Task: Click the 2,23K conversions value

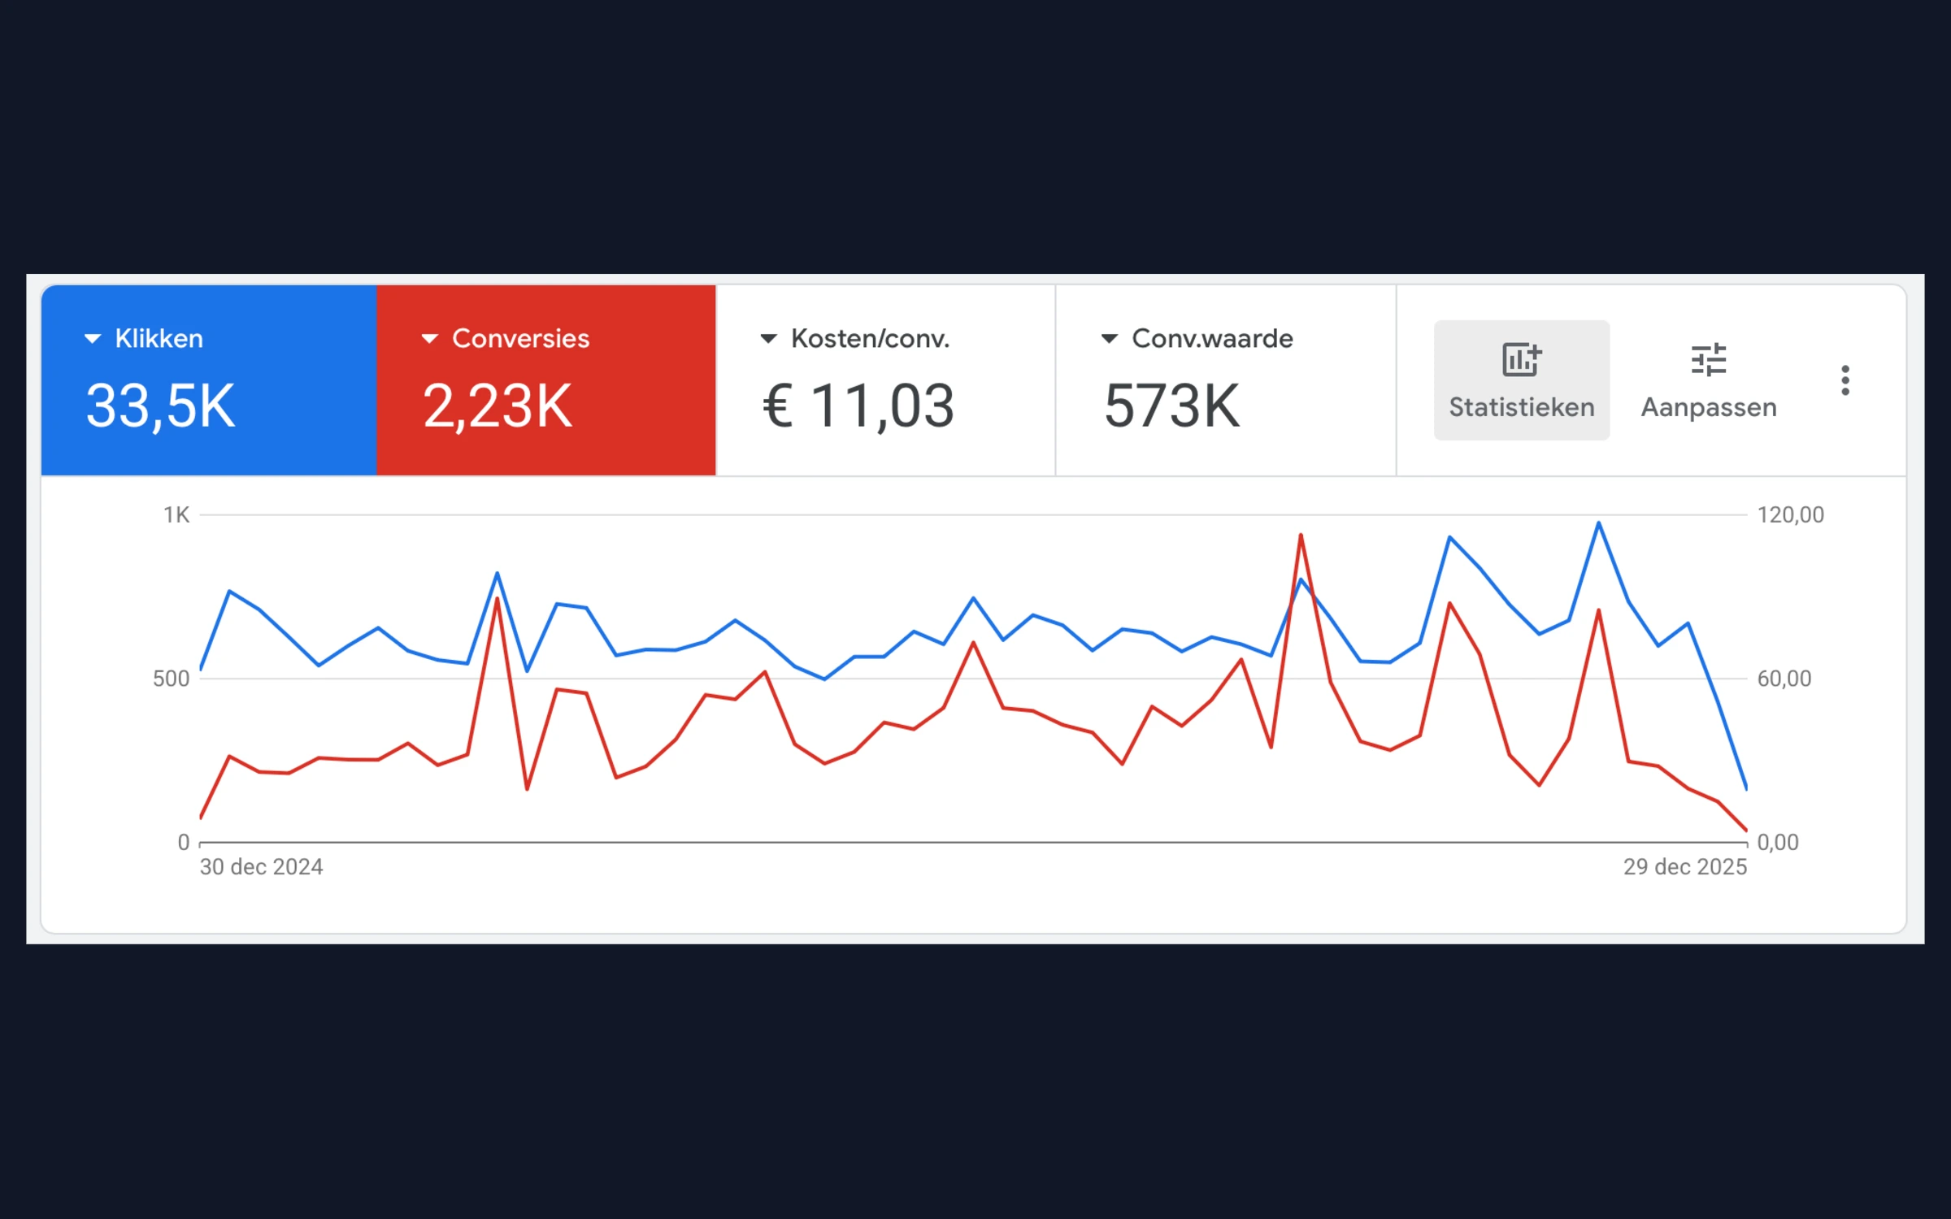Action: pyautogui.click(x=498, y=406)
